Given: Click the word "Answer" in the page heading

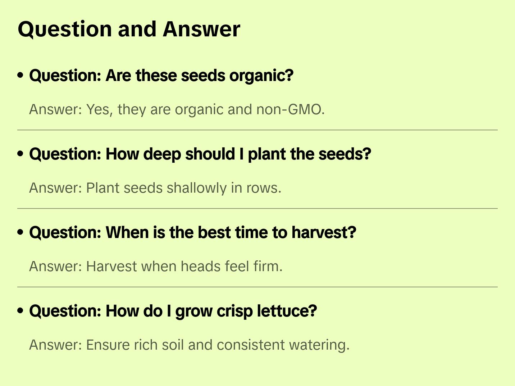Looking at the screenshot, I should (201, 29).
